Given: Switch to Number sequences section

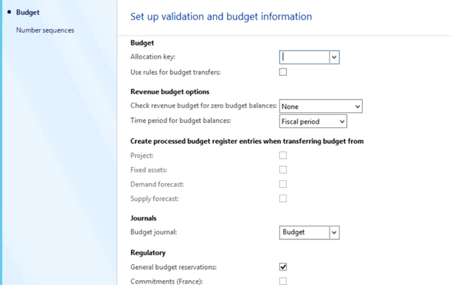Looking at the screenshot, I should (45, 30).
